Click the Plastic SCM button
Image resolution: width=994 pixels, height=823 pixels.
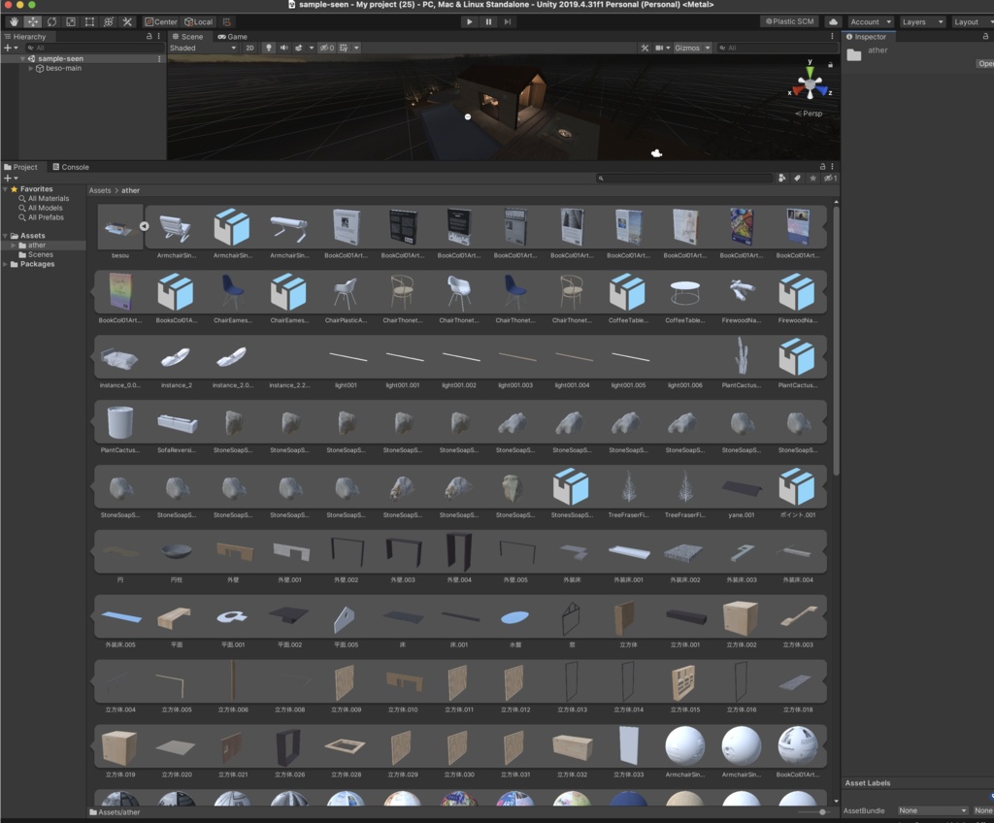tap(788, 19)
